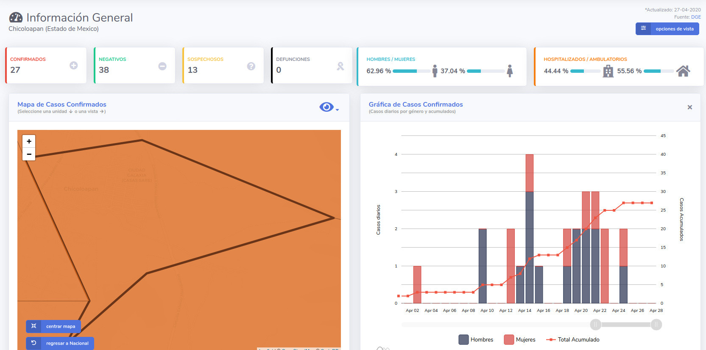Click the right handle of chart range slider
The width and height of the screenshot is (706, 350).
[x=656, y=325]
